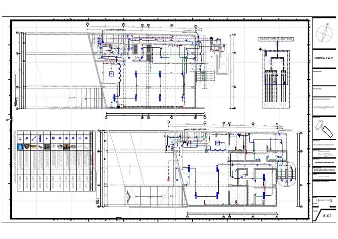The height and width of the screenshot is (239, 338).
Task: Open the gray linear fixture photo
Action: click(40, 147)
